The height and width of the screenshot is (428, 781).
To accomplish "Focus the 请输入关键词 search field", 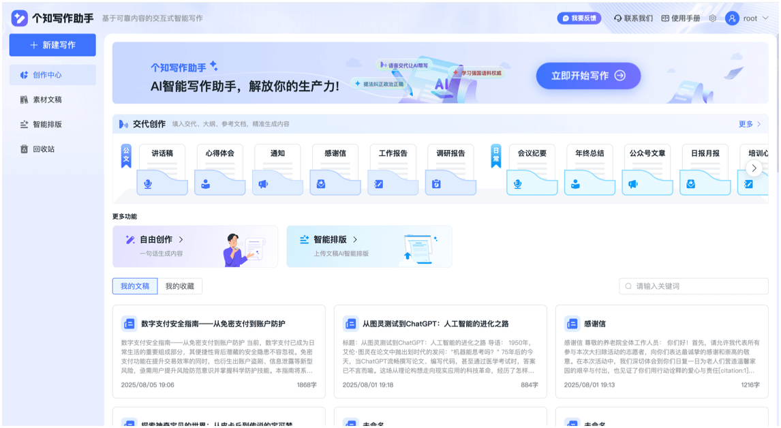I will [694, 286].
